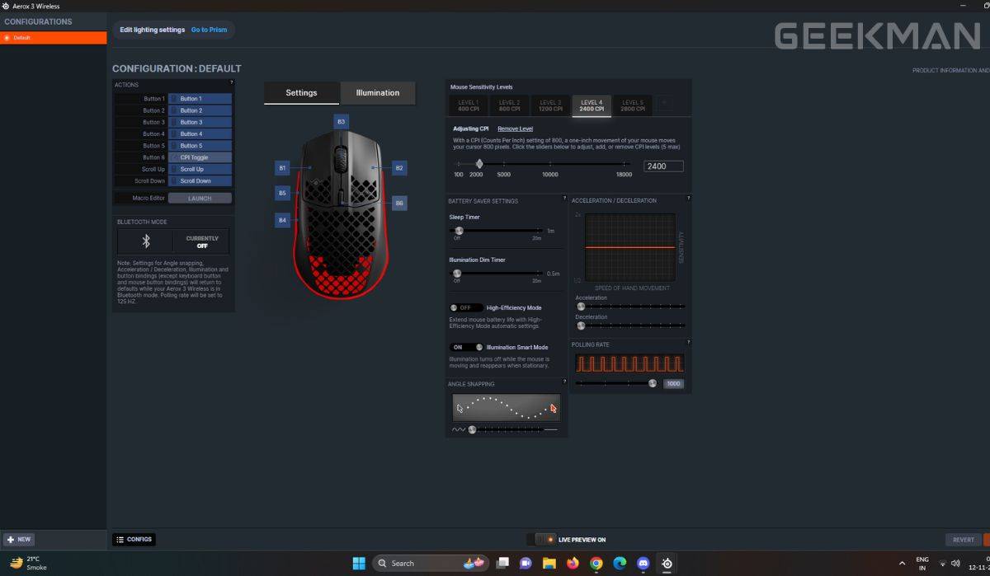Switch to the Settings tab
Screen dimensions: 990x576
click(x=301, y=92)
